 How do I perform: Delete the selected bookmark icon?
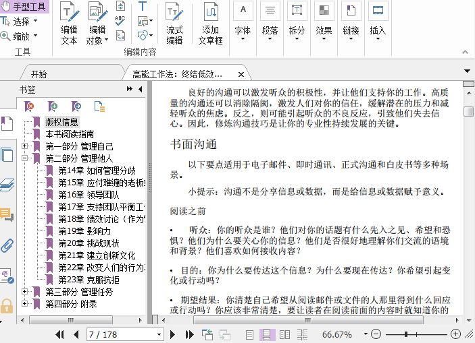click(x=29, y=106)
